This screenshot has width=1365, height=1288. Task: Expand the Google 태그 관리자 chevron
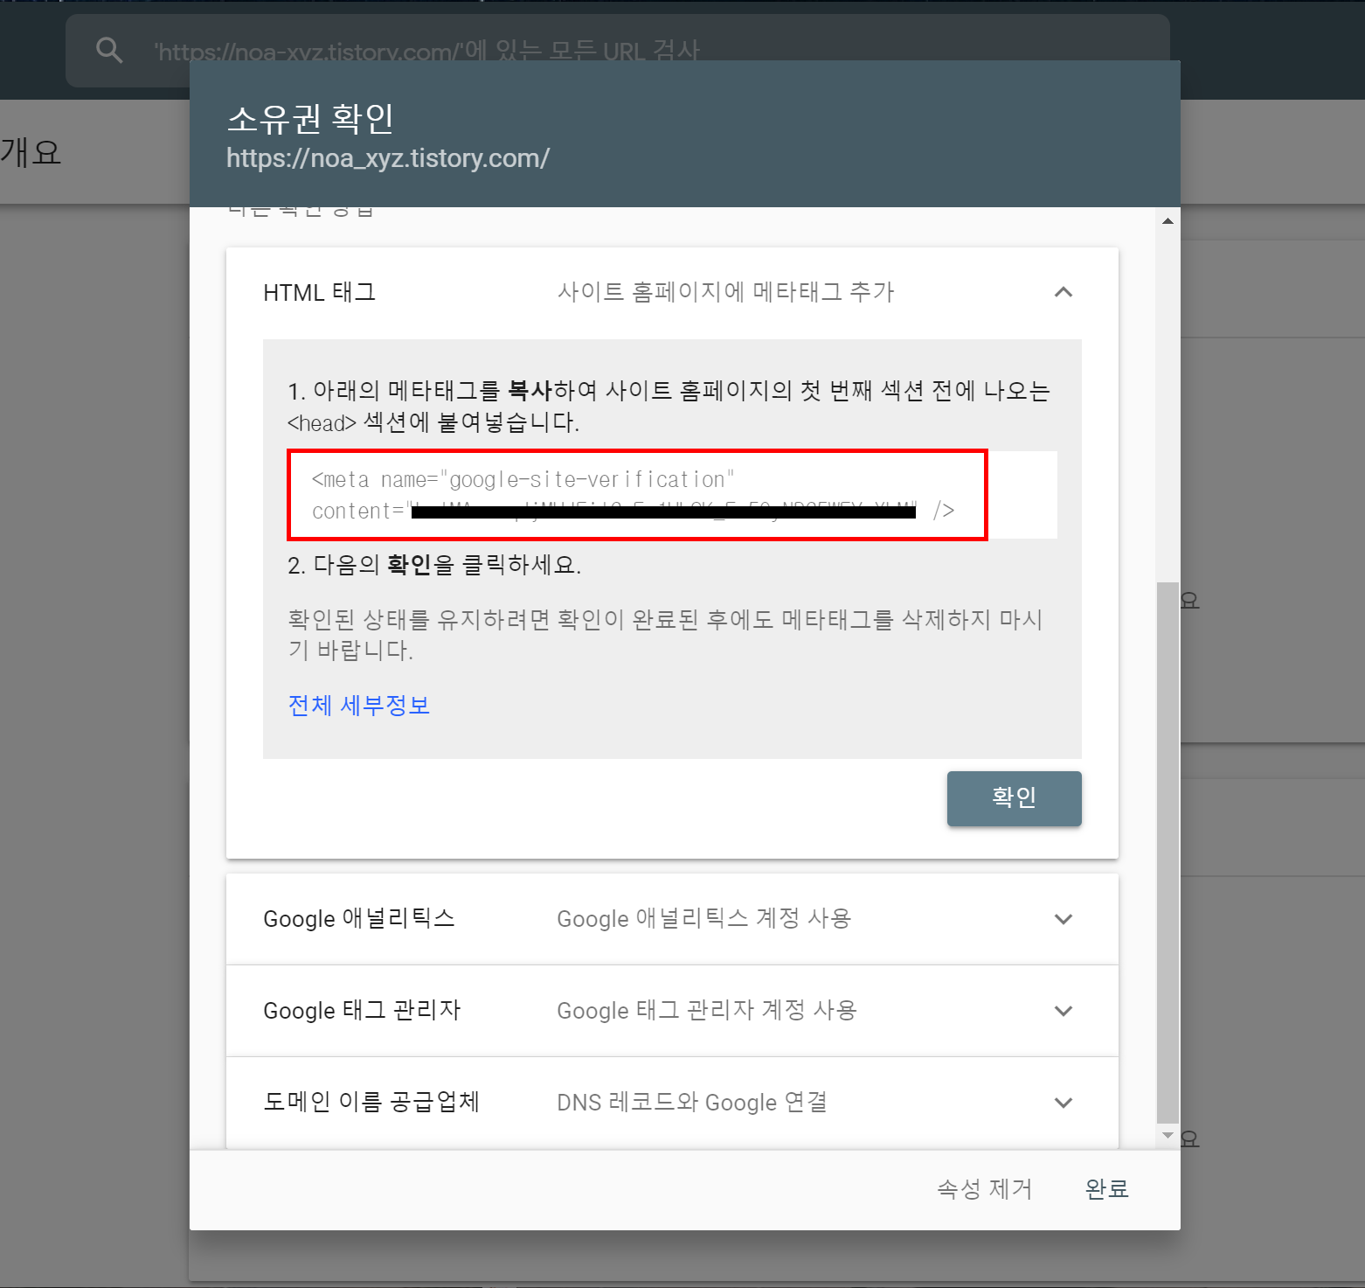point(1064,1011)
